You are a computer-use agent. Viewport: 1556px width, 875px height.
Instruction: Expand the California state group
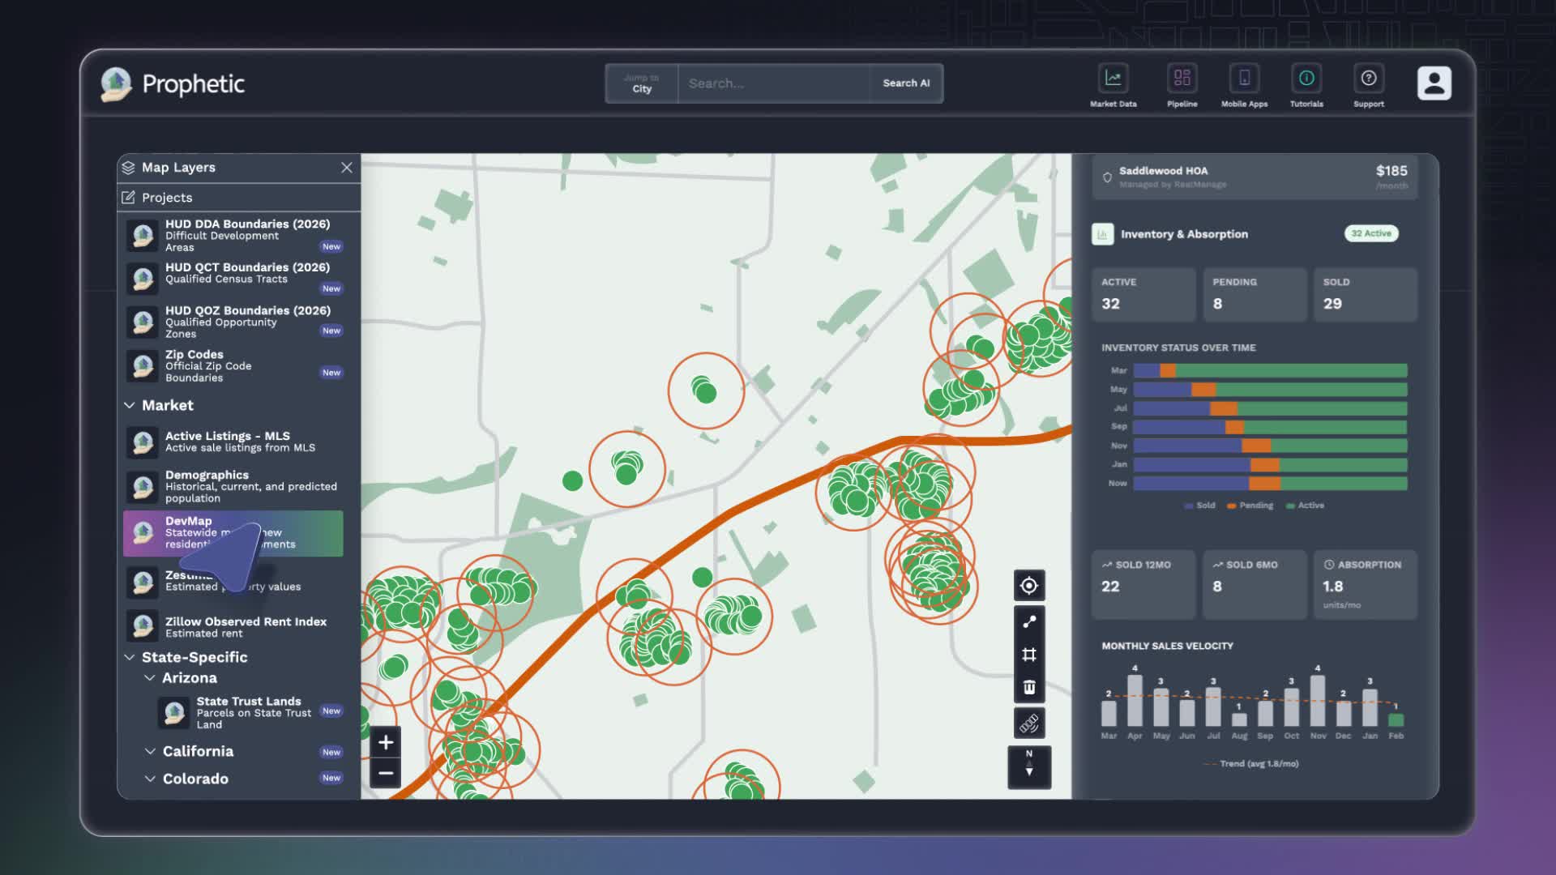click(197, 752)
